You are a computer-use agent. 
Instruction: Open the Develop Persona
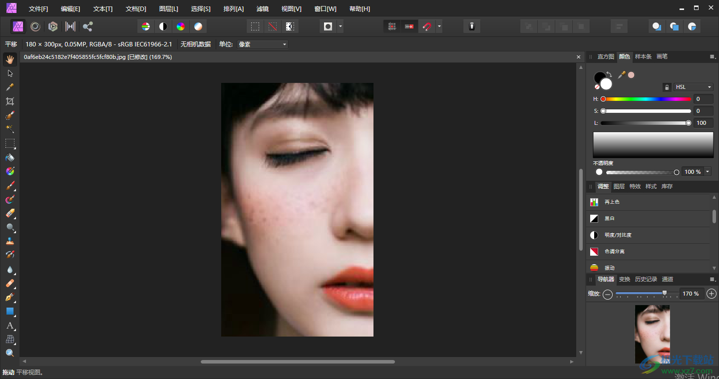(53, 26)
